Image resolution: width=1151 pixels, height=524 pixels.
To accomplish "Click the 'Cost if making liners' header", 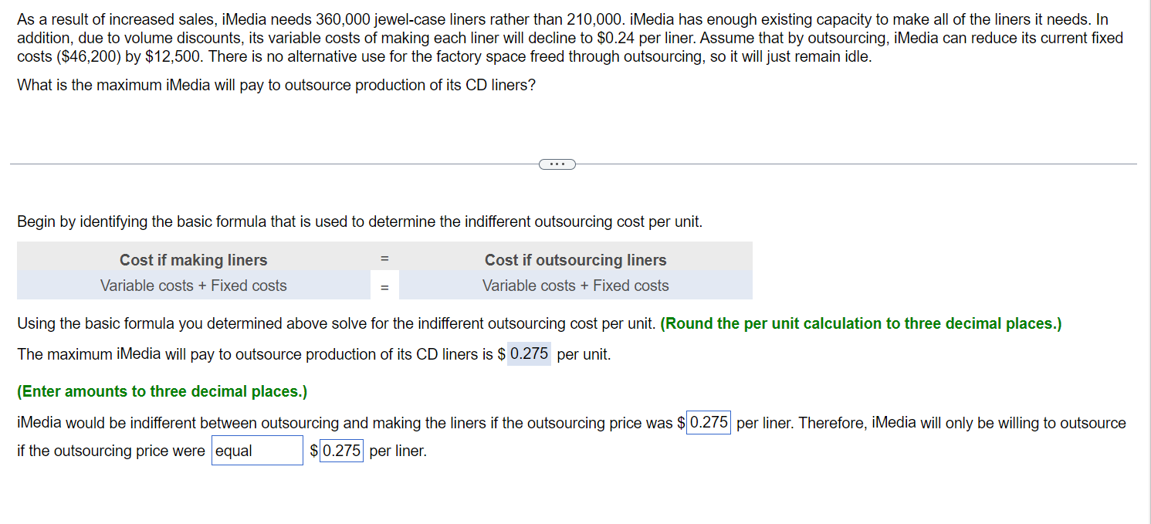I will point(193,260).
